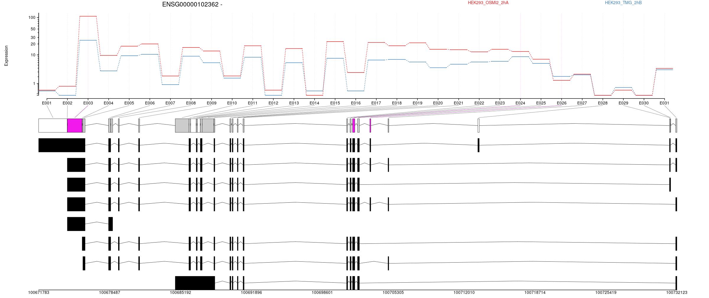Screen dimensions: 709x298
Task: Click genomic coordinate 100718714
Action: (x=535, y=293)
